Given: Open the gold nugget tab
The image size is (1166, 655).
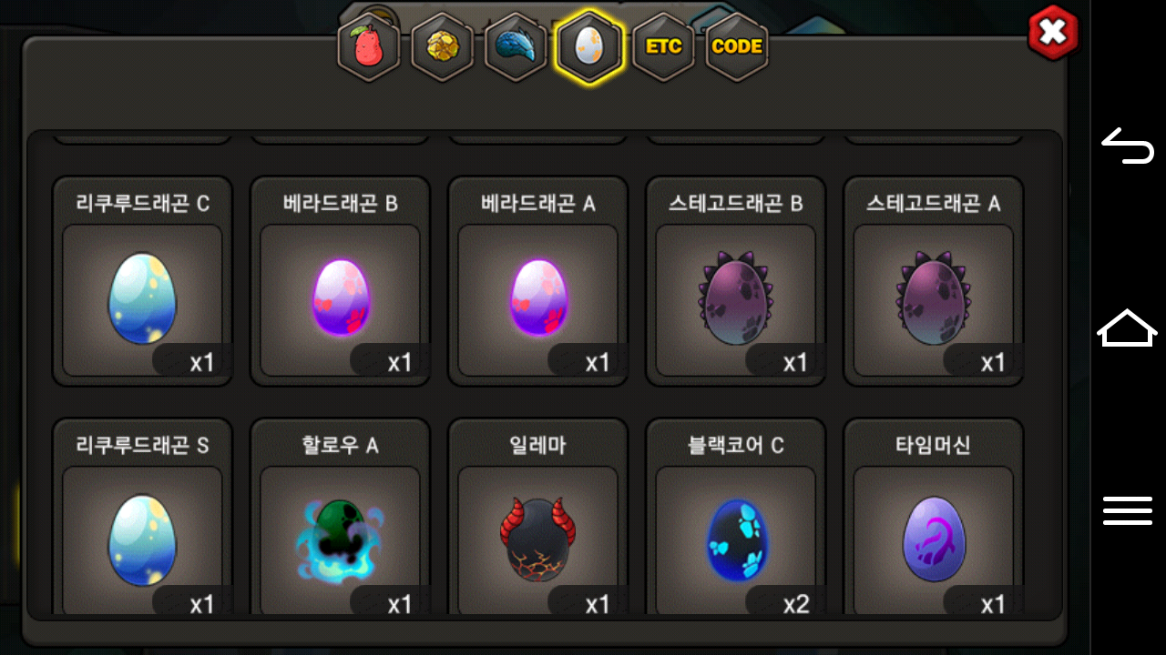Looking at the screenshot, I should 443,47.
